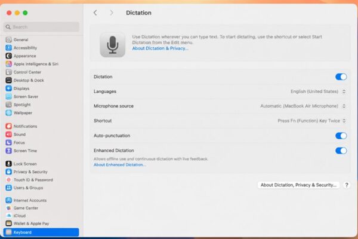The width and height of the screenshot is (358, 239).
Task: Open About Dictation & Privacy link
Action: point(161,48)
